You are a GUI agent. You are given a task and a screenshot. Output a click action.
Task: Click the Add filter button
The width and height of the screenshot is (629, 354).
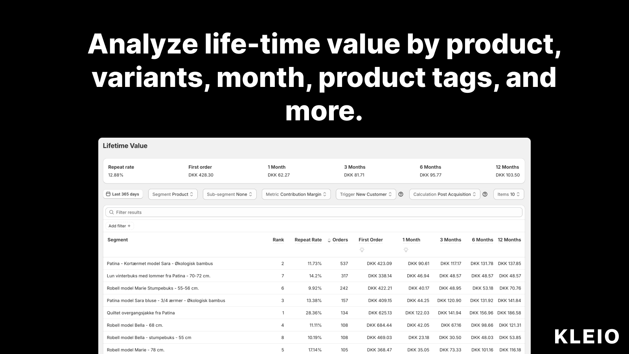click(x=119, y=226)
